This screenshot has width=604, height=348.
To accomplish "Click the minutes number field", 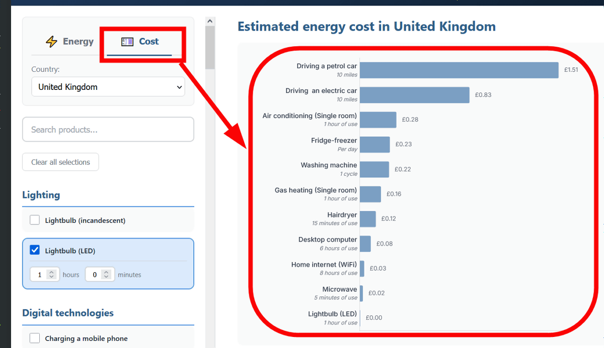I will [x=94, y=275].
